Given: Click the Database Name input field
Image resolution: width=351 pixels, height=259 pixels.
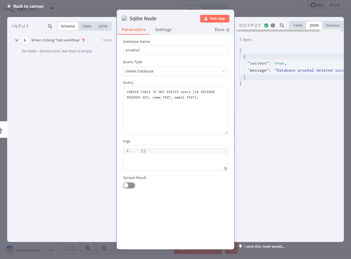Looking at the screenshot, I should [175, 50].
